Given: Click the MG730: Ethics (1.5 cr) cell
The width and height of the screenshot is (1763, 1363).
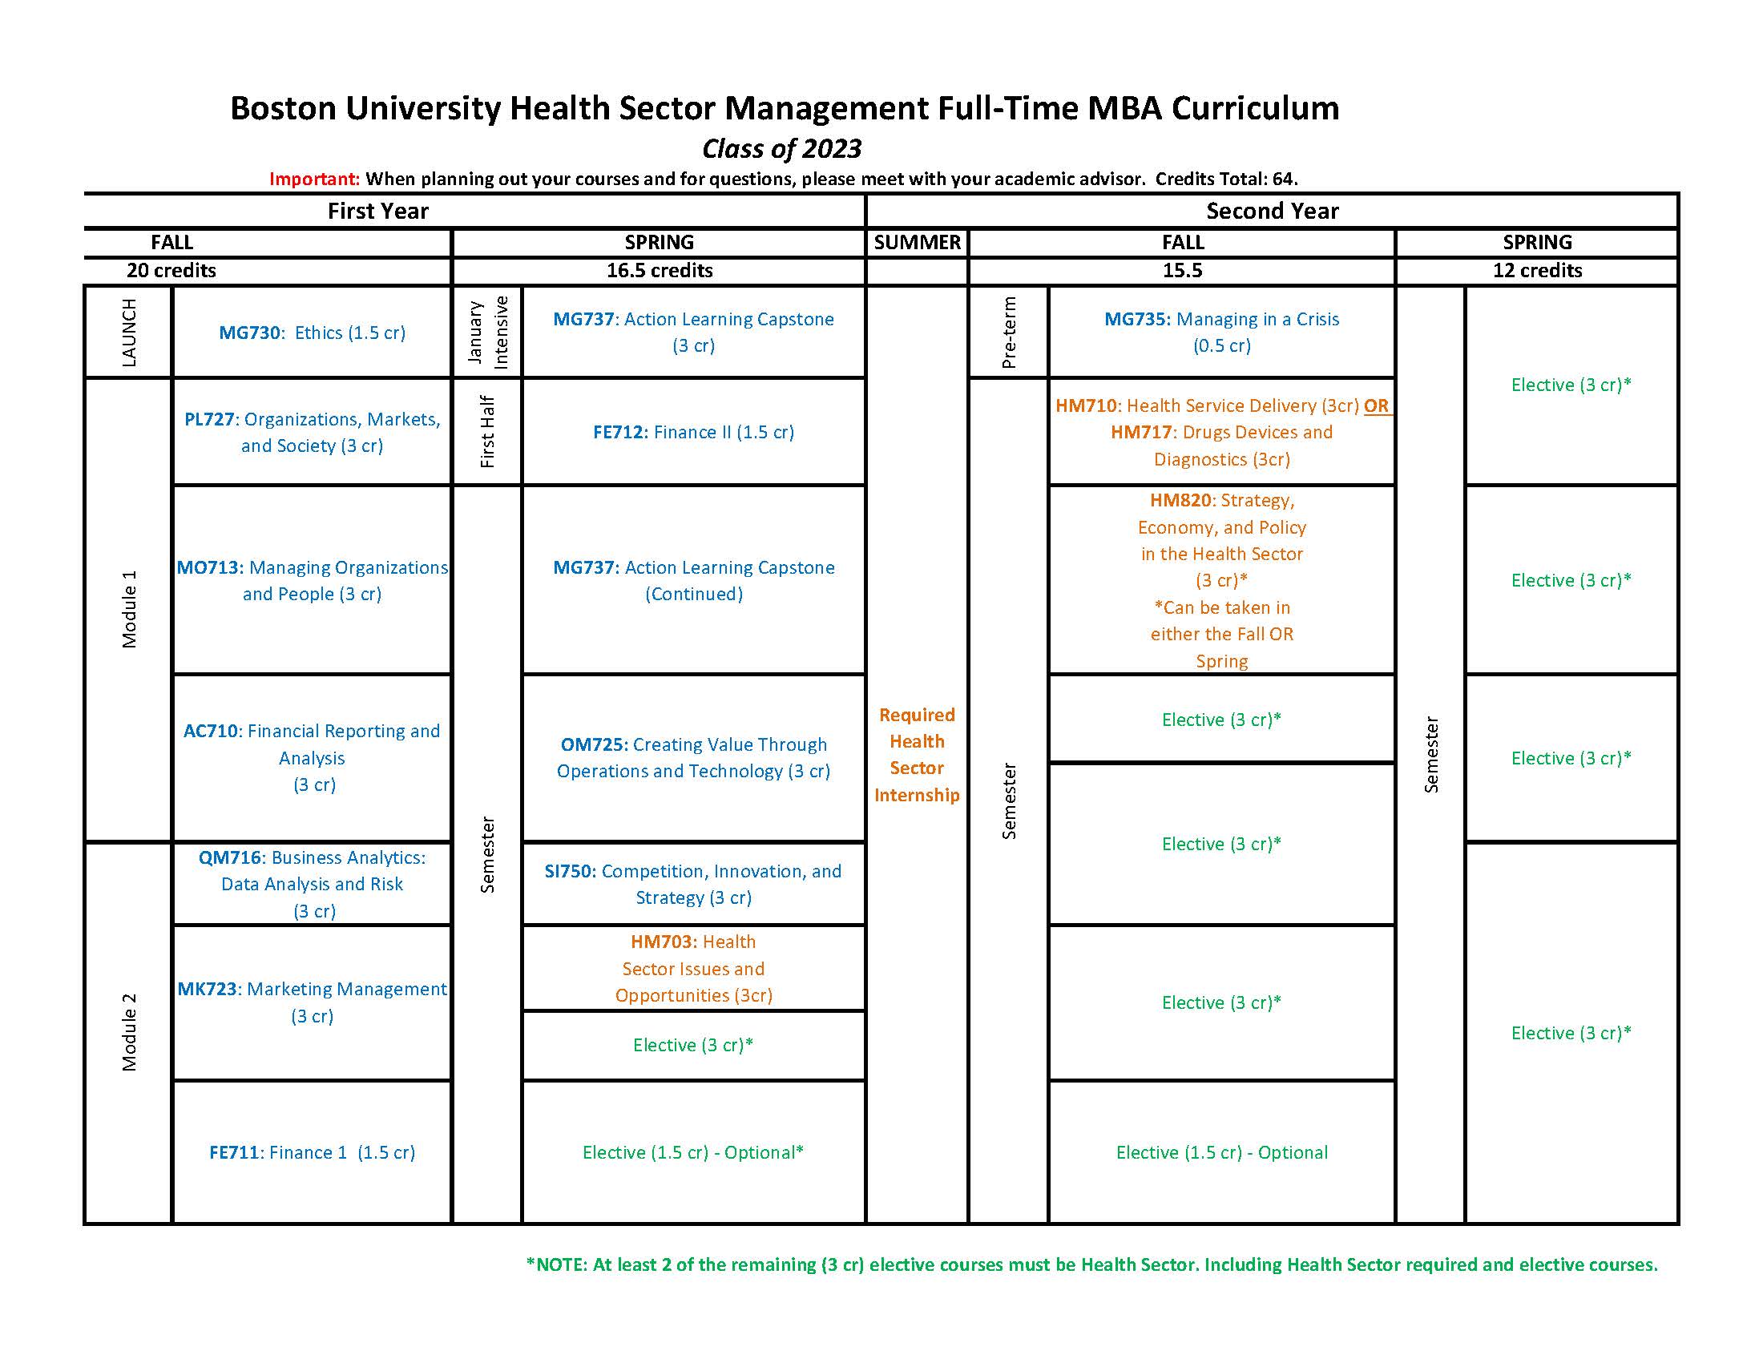Looking at the screenshot, I should click(x=312, y=333).
